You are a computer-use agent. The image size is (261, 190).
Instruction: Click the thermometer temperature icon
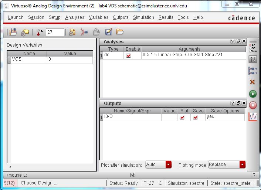pos(40,32)
